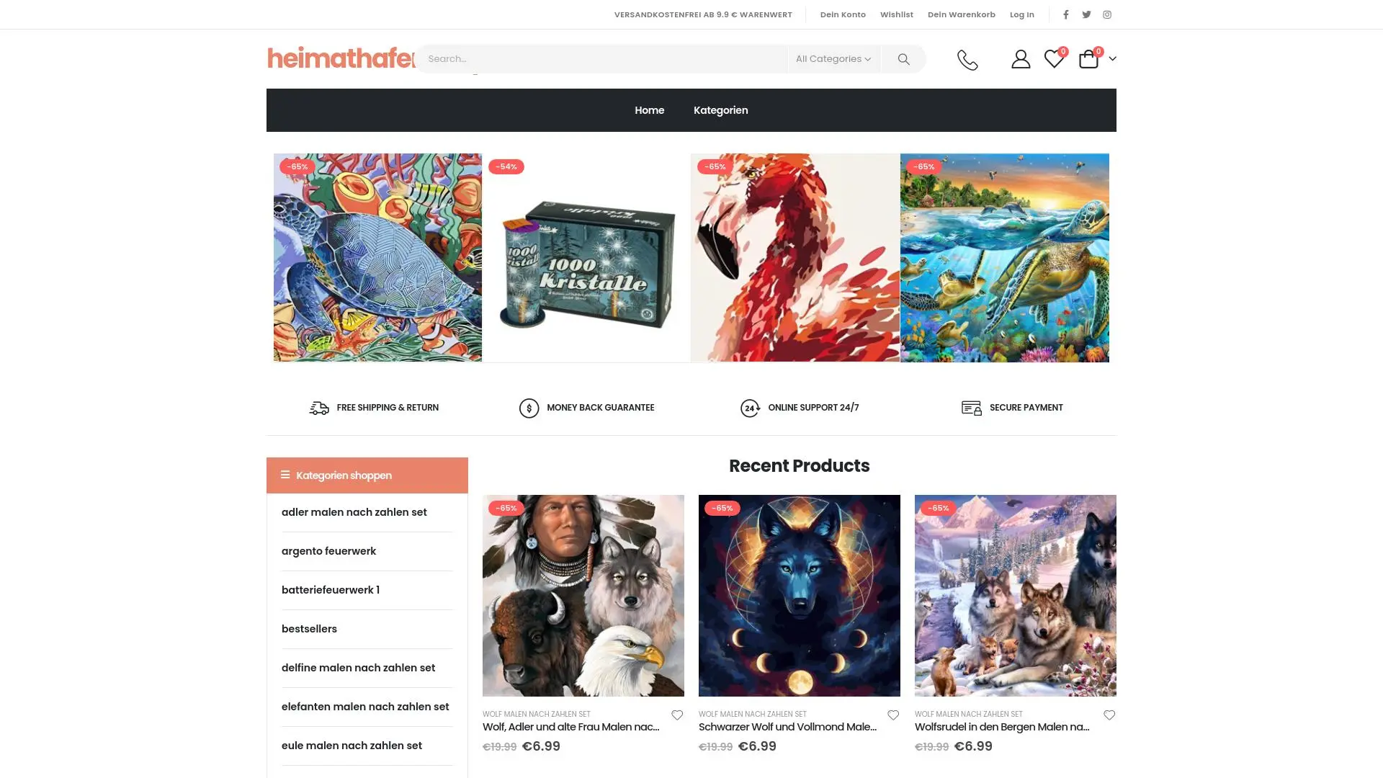Click the magnifier search button
The width and height of the screenshot is (1383, 778).
pyautogui.click(x=903, y=59)
